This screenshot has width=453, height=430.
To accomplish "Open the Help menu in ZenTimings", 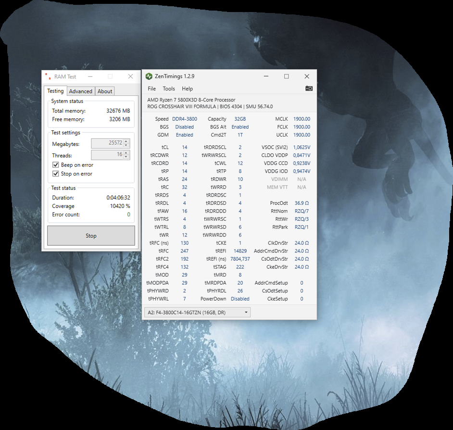I will click(x=187, y=89).
